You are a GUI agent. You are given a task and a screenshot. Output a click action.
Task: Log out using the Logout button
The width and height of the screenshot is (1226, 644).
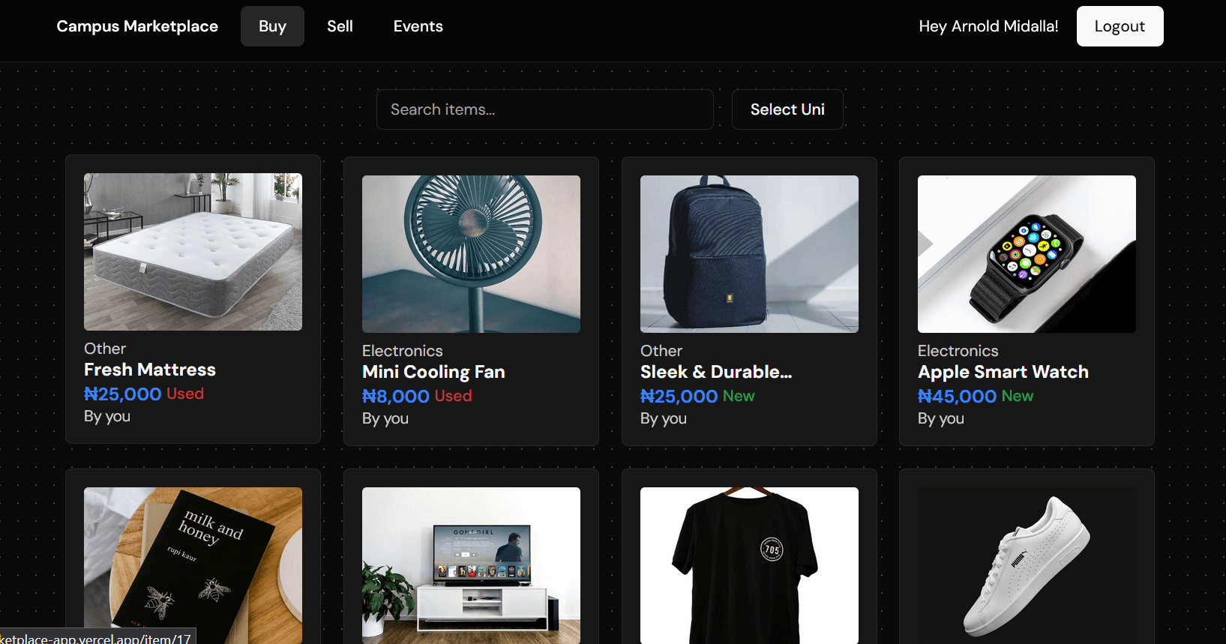(x=1120, y=26)
